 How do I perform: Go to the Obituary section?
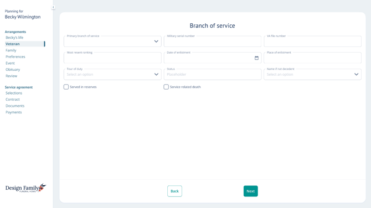coord(13,70)
